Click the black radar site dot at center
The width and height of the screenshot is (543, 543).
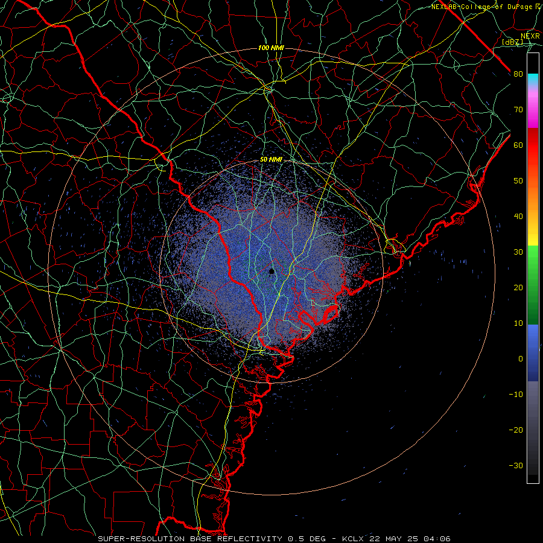pos(271,271)
